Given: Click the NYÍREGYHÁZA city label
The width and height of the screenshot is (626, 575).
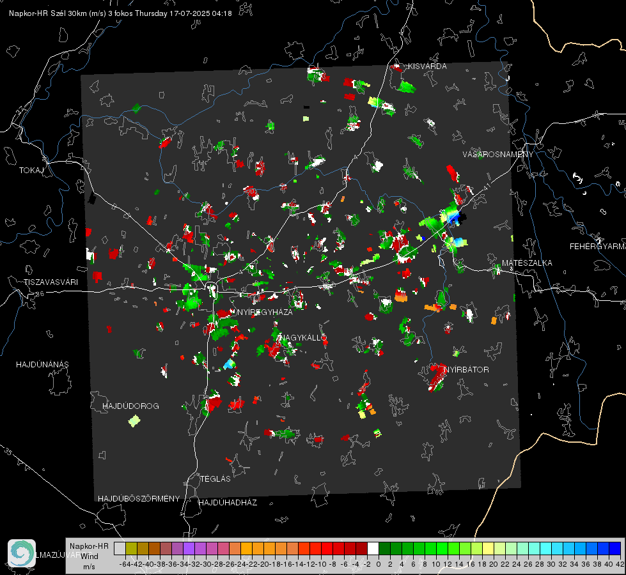Looking at the screenshot, I should [265, 312].
